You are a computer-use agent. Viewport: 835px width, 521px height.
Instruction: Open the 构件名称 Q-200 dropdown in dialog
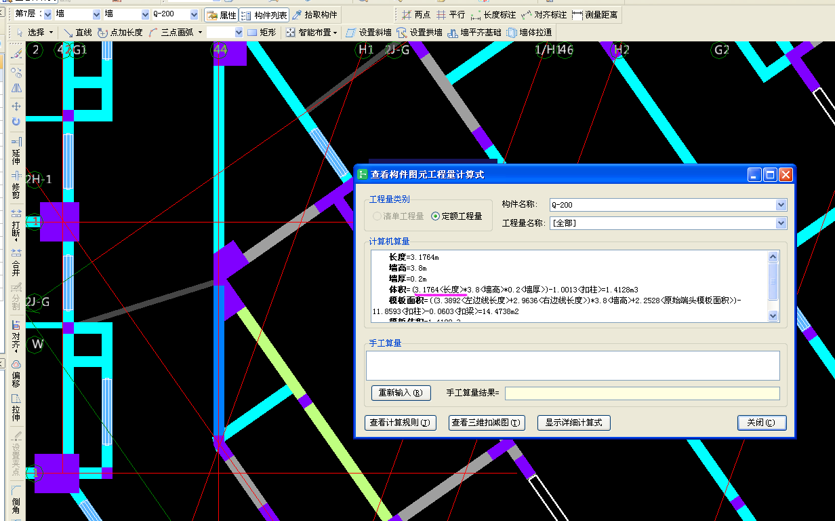[781, 205]
